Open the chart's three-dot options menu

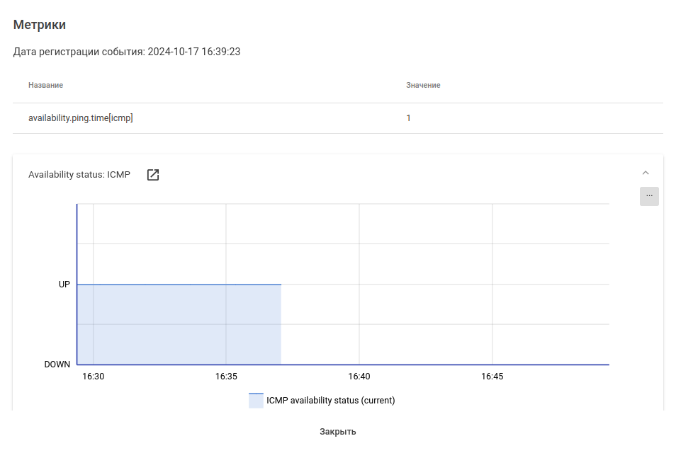(649, 196)
